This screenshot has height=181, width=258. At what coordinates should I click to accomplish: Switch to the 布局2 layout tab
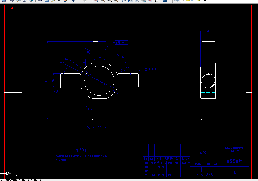34,180
